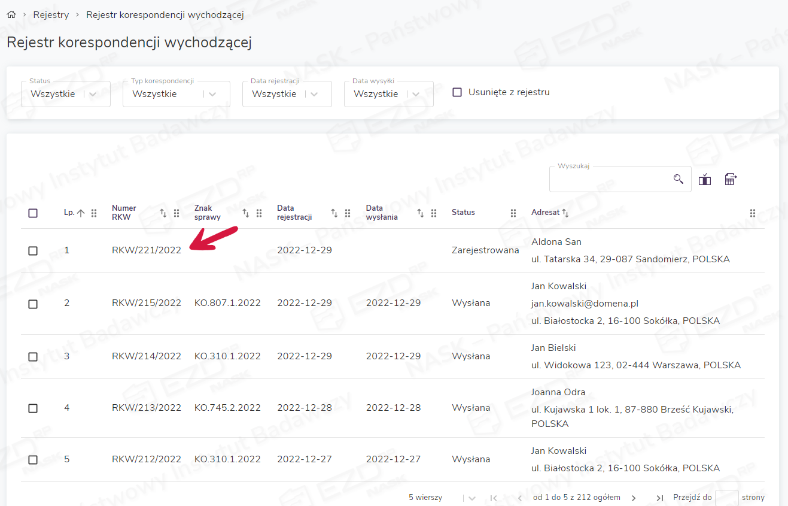Jump to the last page arrow
This screenshot has width=788, height=506.
click(659, 498)
